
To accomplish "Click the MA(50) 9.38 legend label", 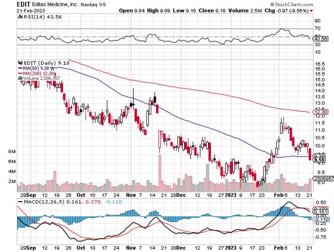I will [x=36, y=68].
